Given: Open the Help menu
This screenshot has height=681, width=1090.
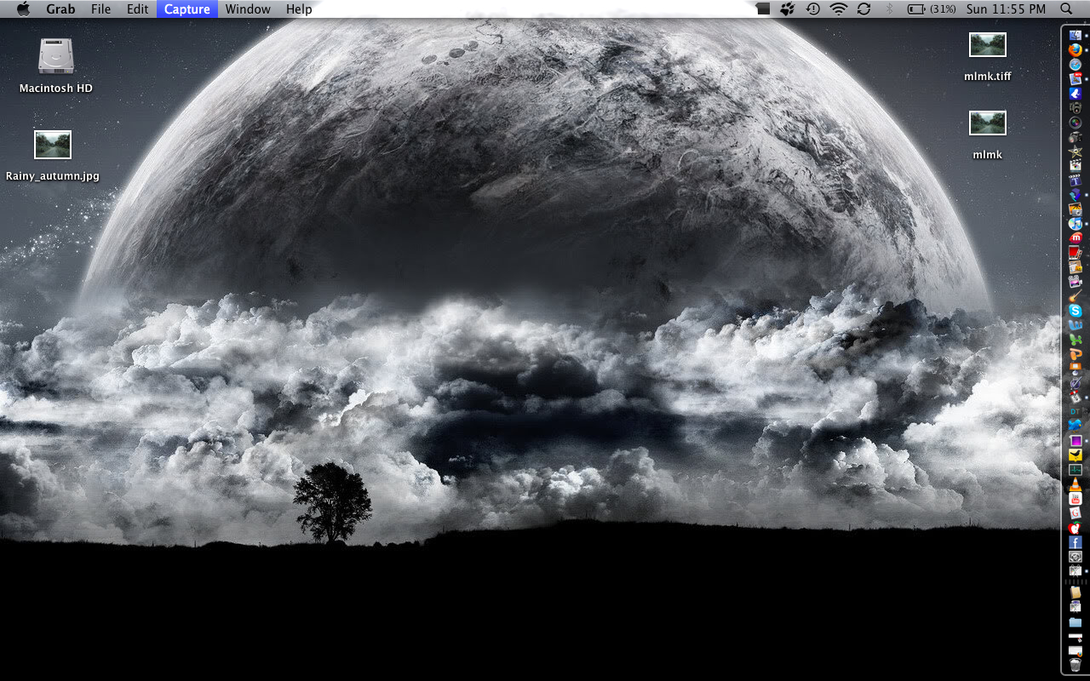Looking at the screenshot, I should 299,9.
